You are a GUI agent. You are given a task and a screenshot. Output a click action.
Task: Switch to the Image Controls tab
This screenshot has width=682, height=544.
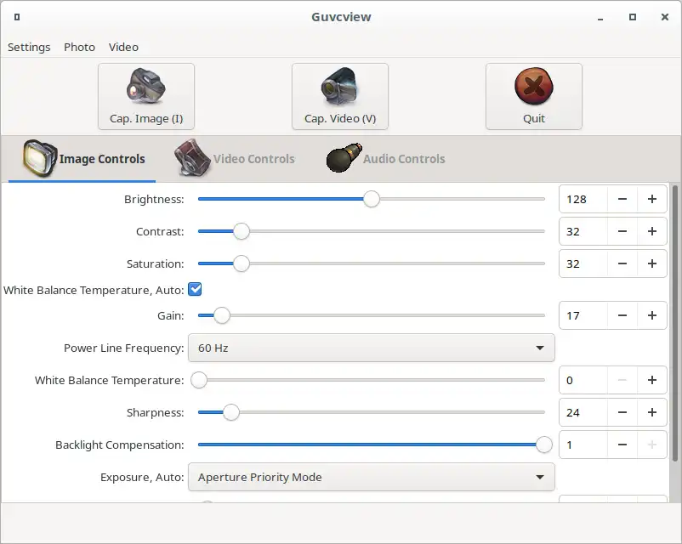pyautogui.click(x=82, y=159)
